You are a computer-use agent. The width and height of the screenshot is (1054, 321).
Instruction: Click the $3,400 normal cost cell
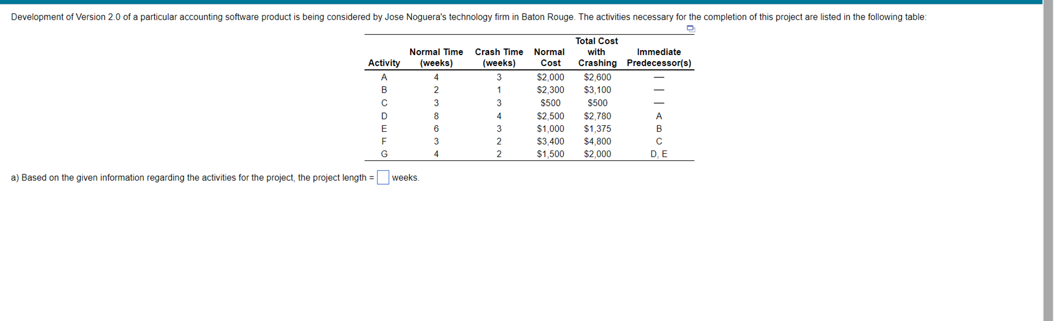coord(550,141)
